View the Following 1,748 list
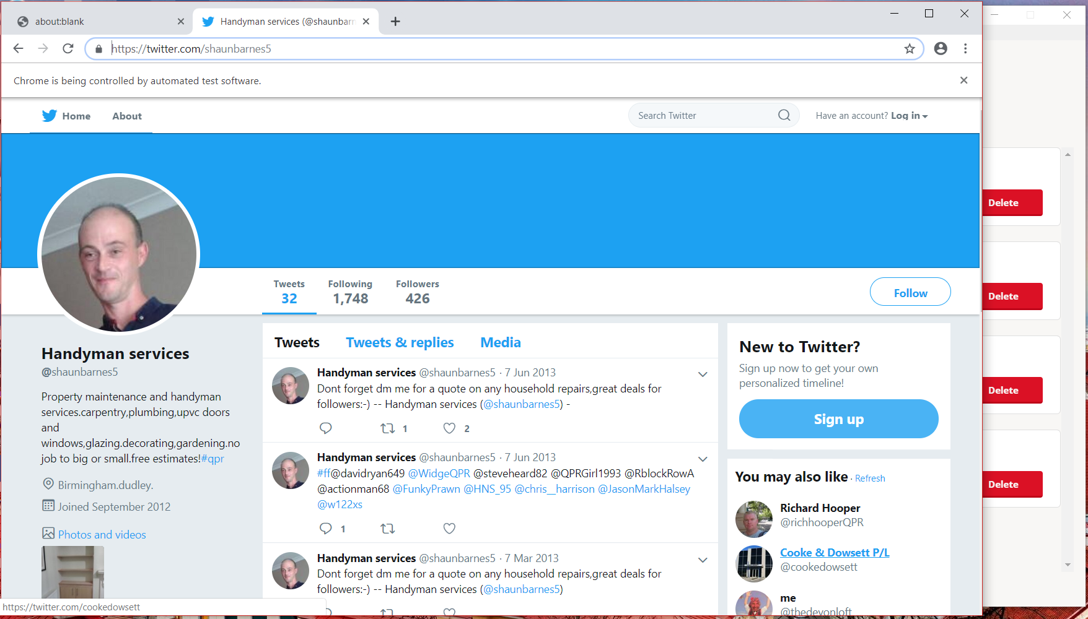Viewport: 1088px width, 619px height. tap(350, 292)
